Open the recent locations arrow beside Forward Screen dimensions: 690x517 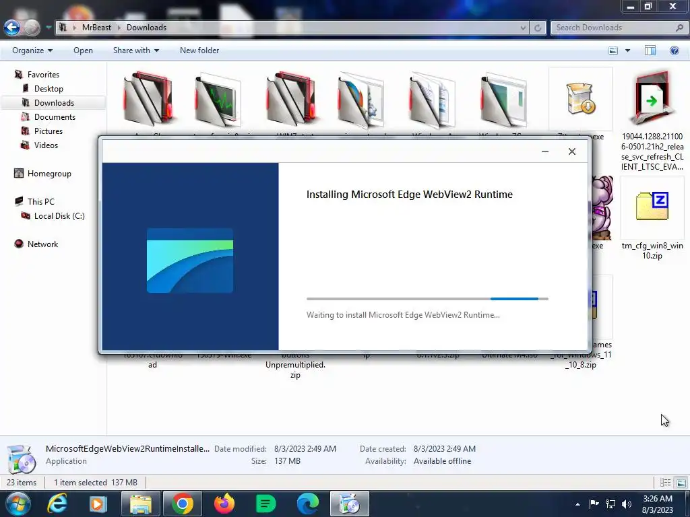click(49, 27)
